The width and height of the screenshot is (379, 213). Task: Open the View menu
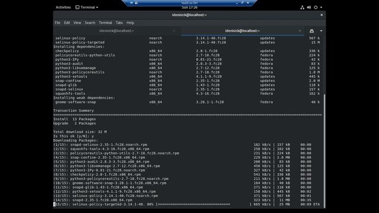pos(78,22)
